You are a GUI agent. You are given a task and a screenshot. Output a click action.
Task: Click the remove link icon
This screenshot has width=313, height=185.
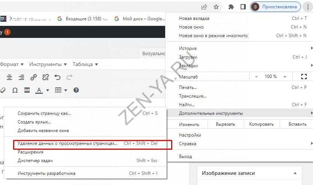coord(45,77)
